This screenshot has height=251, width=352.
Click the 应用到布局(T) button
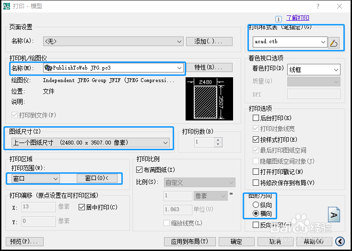190,241
